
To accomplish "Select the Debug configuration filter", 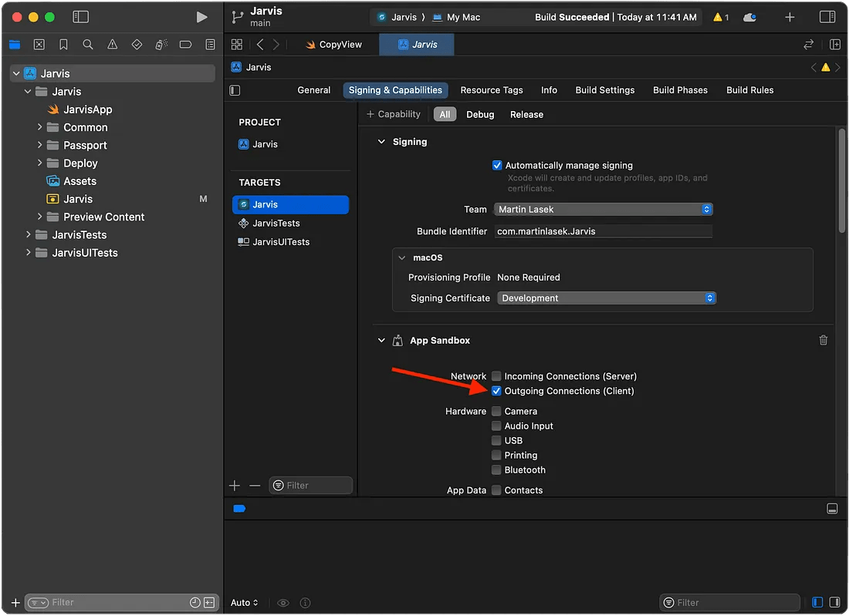I will pyautogui.click(x=480, y=115).
